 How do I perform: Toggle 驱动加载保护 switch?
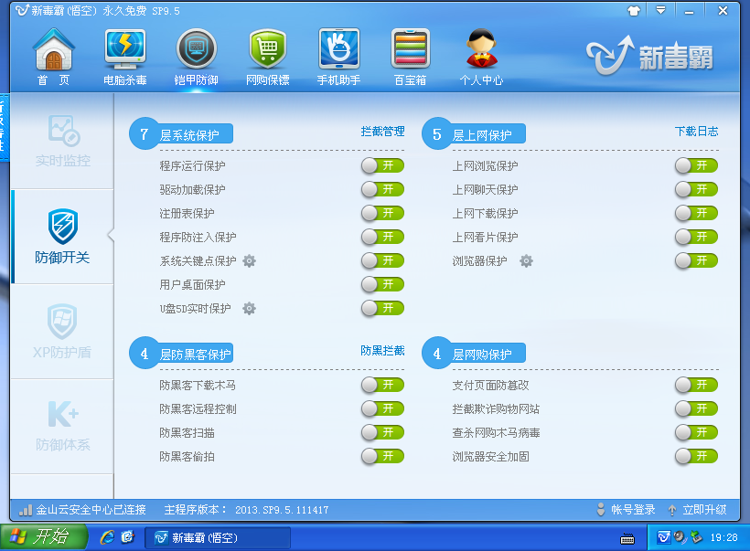pos(382,190)
